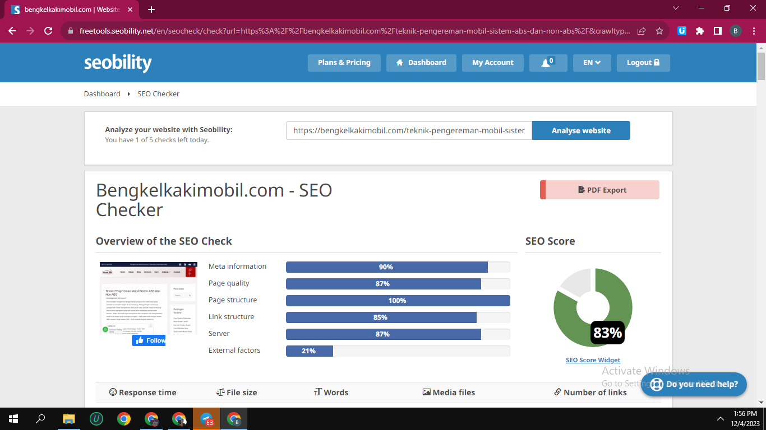Click Logout in the header
Screen dimensions: 766x430
(643, 63)
